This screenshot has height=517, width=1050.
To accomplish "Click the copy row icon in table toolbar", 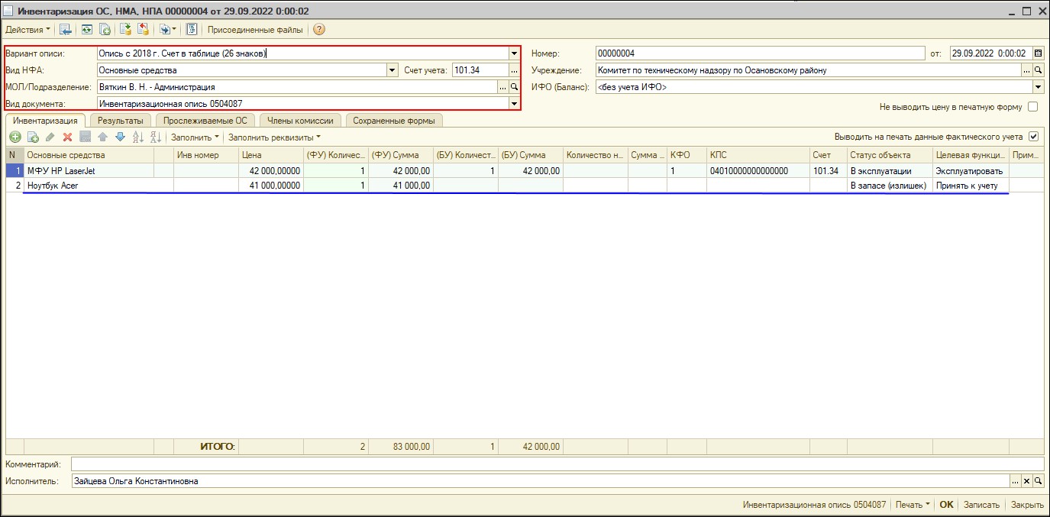I will (33, 137).
